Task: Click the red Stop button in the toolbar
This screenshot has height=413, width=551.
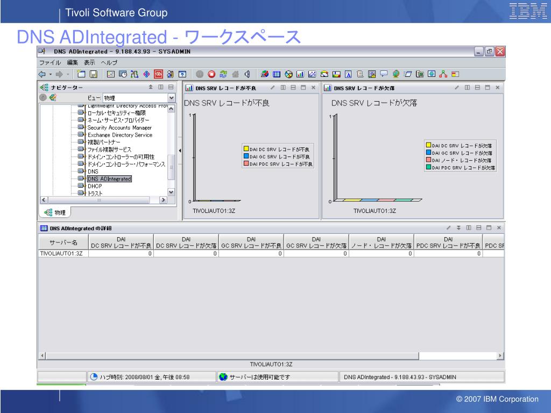Action: [x=211, y=74]
